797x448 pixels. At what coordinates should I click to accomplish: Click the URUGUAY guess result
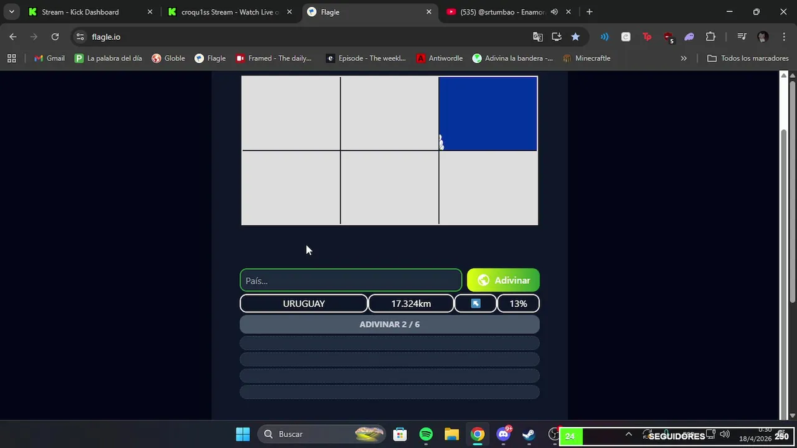(x=304, y=304)
